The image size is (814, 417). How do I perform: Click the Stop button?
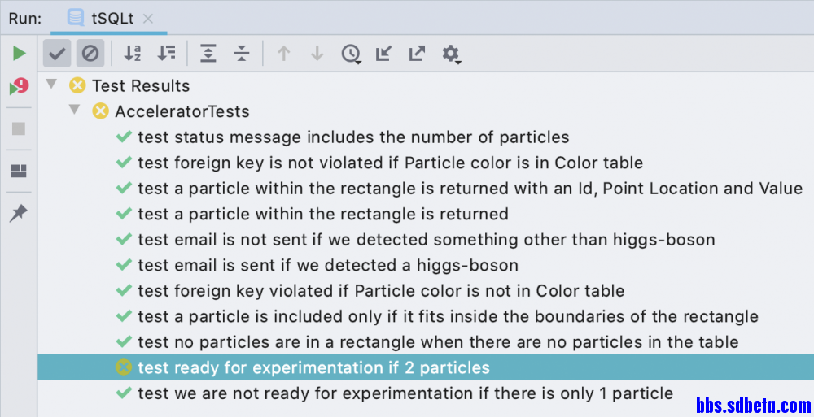(19, 128)
